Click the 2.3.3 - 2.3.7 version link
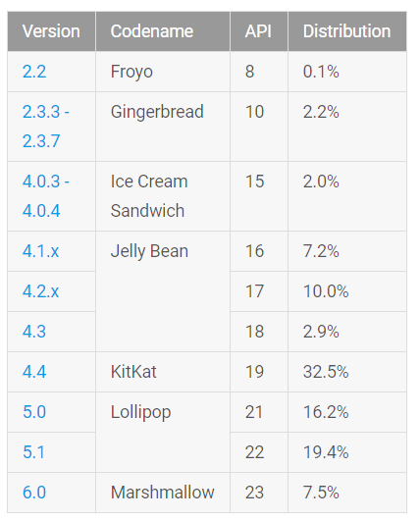Screen dimensions: 420x521 (46, 127)
